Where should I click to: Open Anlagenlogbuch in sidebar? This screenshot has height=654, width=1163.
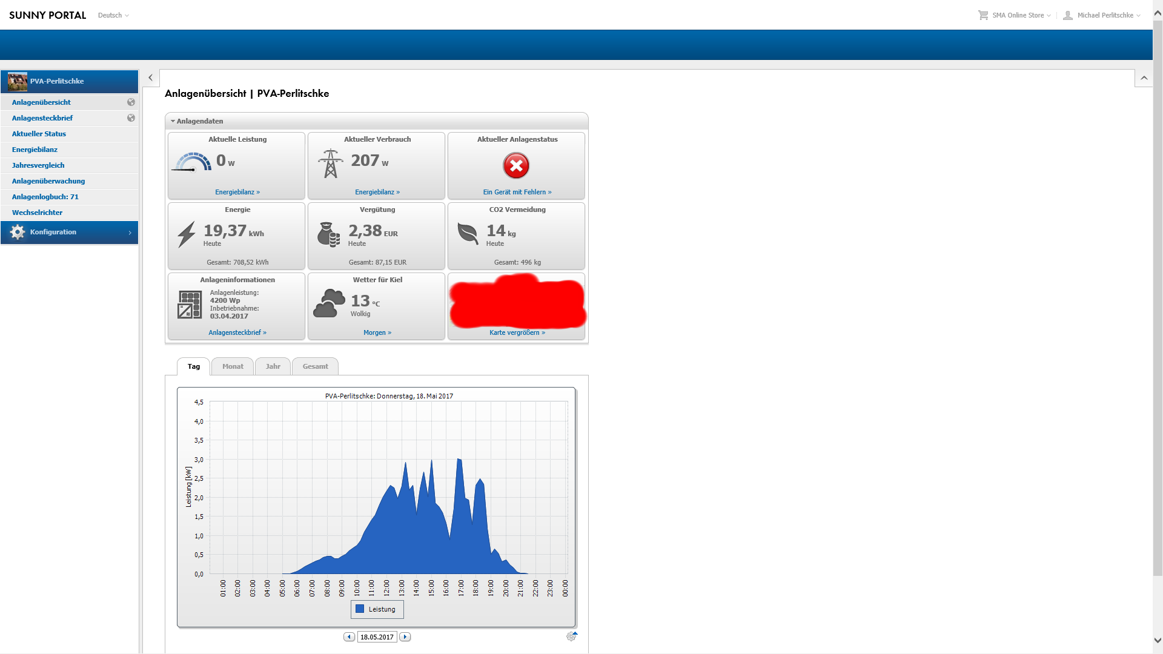tap(45, 197)
